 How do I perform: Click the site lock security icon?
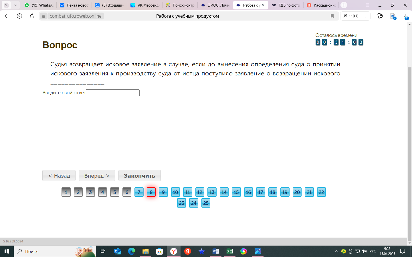click(43, 16)
